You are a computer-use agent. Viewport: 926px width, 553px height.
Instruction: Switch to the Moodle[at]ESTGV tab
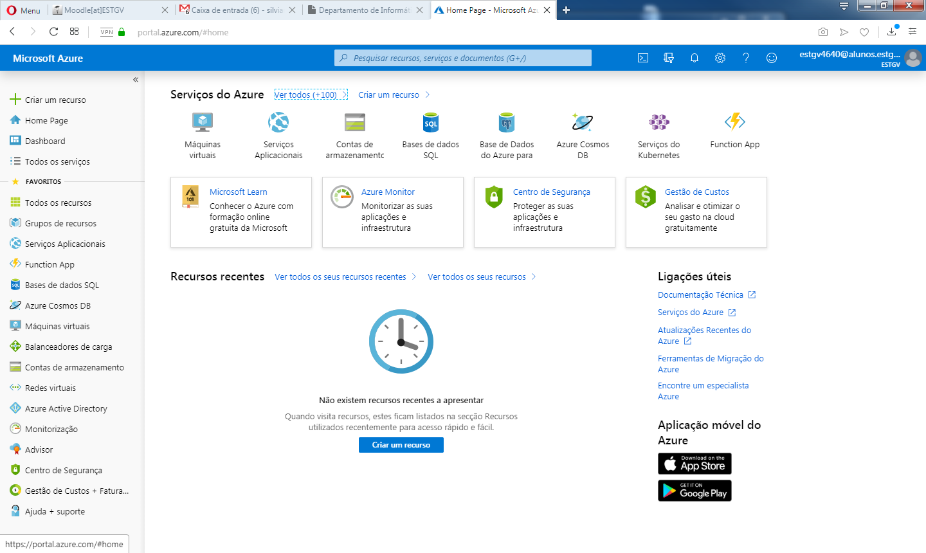(x=109, y=10)
